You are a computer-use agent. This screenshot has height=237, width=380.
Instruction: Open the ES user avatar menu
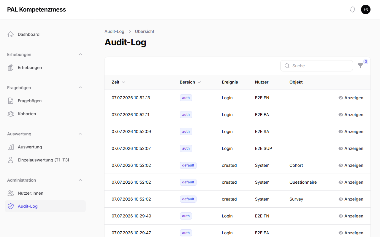tap(366, 9)
